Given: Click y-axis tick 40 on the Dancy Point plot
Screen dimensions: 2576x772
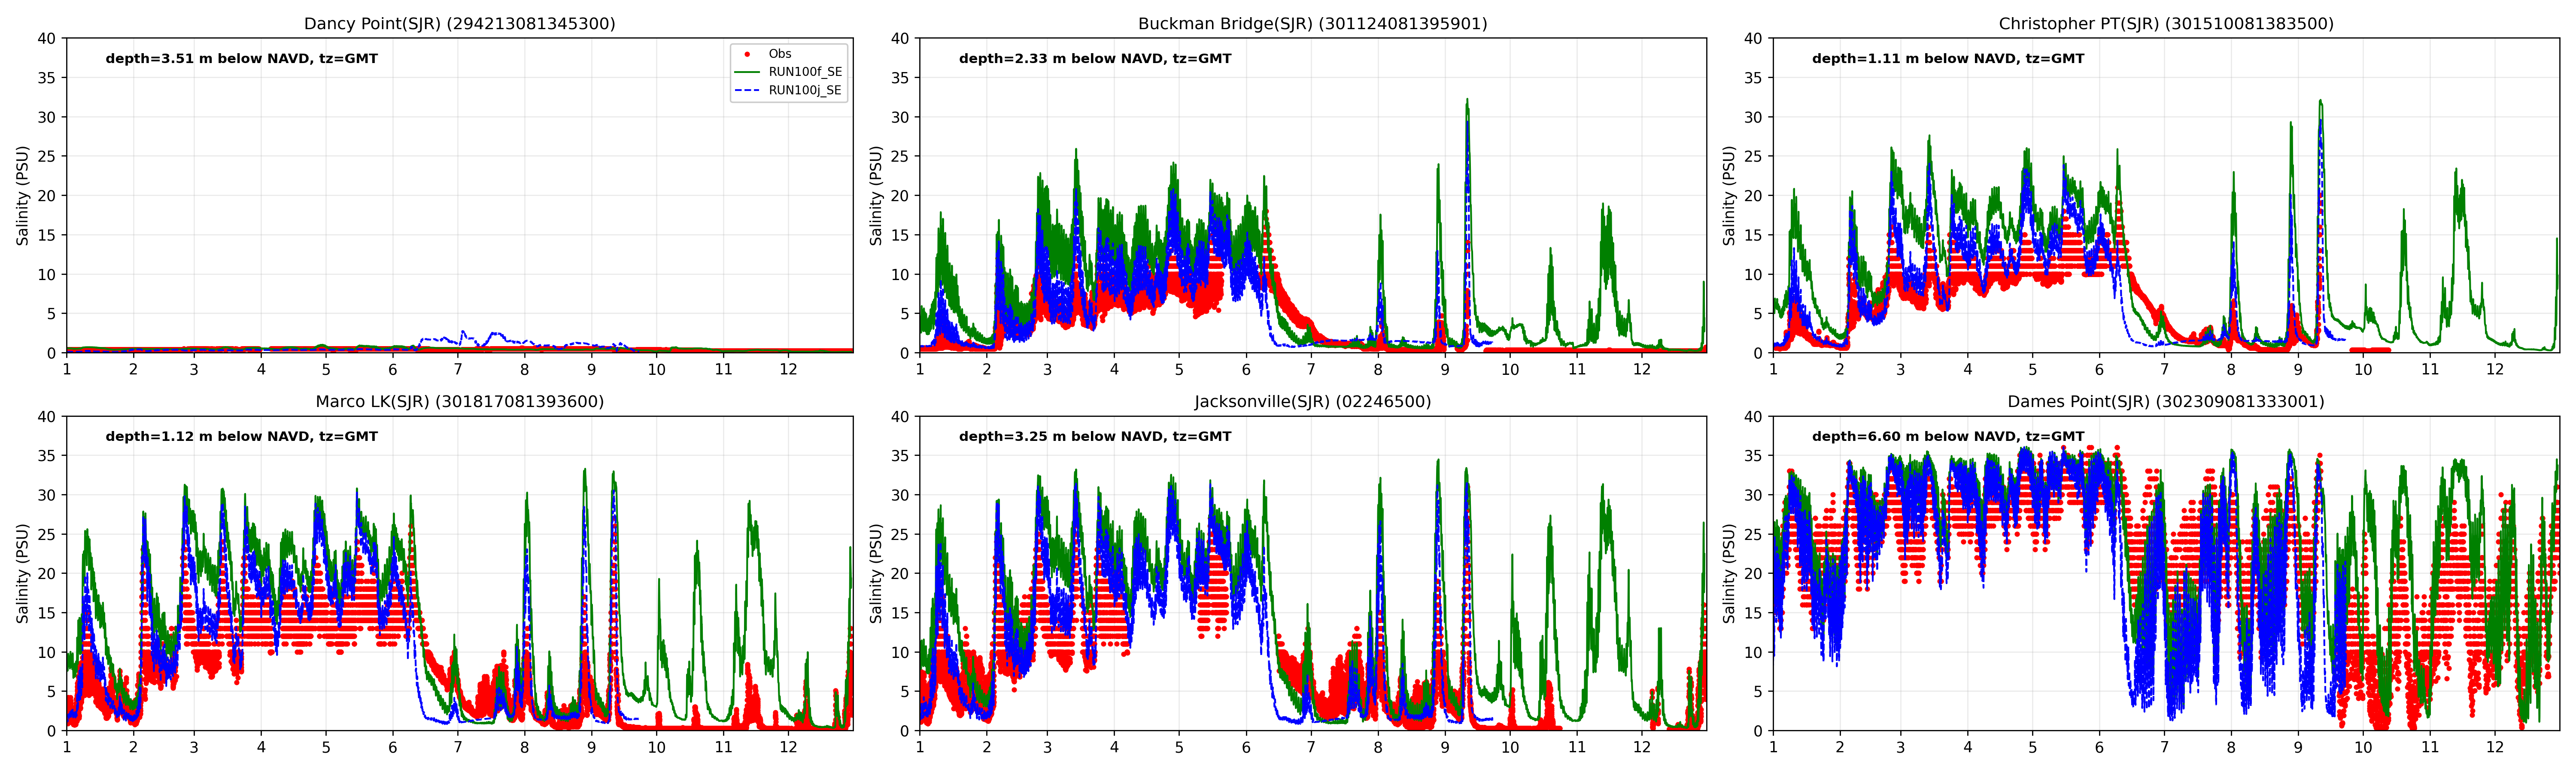Looking at the screenshot, I should [47, 39].
